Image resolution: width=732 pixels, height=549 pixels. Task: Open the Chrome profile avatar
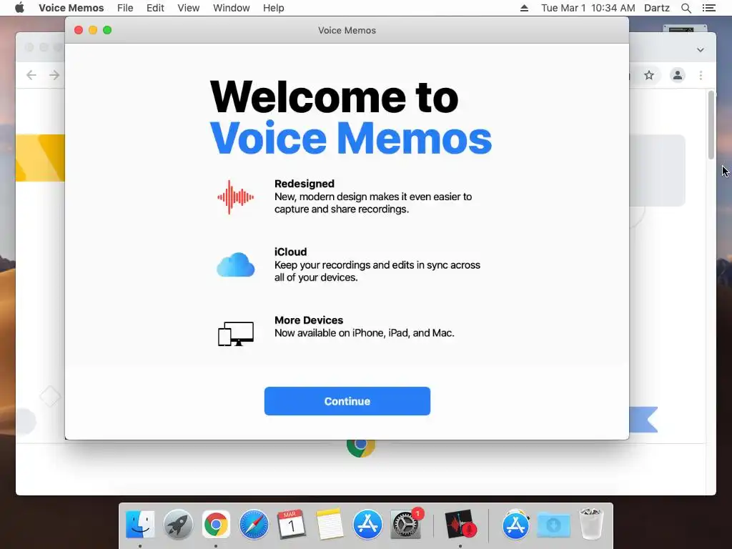coord(678,75)
